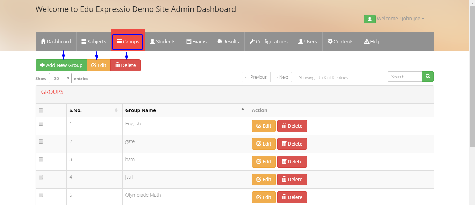475x205 pixels.
Task: Delete the Olympiade Math group
Action: point(292,197)
